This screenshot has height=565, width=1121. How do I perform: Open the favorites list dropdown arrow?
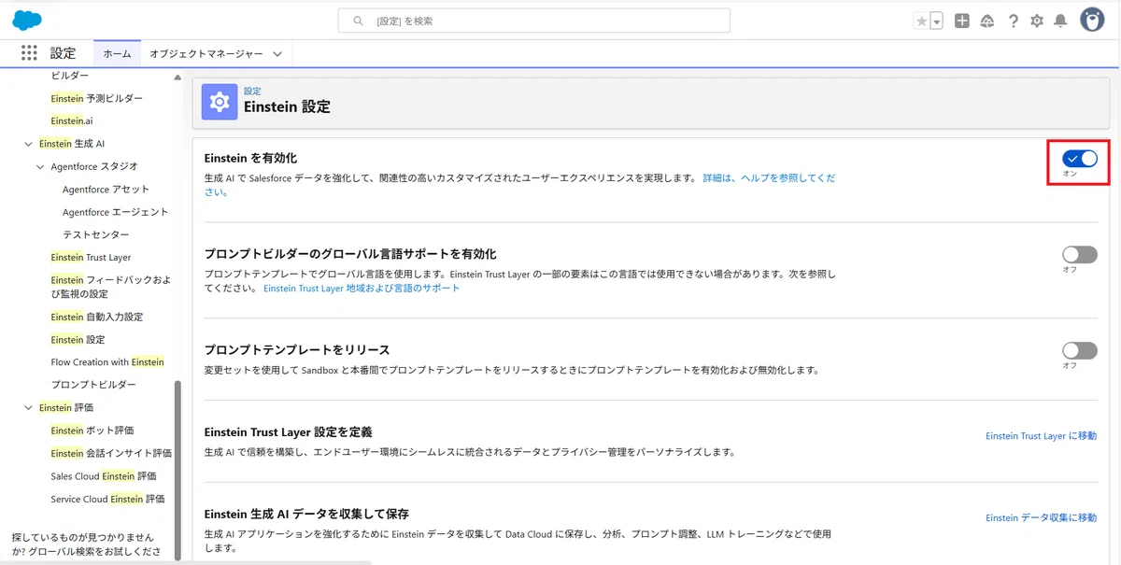(x=937, y=21)
